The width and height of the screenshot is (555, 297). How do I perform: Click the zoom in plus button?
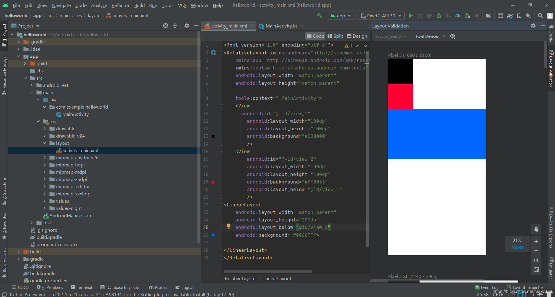(x=536, y=241)
